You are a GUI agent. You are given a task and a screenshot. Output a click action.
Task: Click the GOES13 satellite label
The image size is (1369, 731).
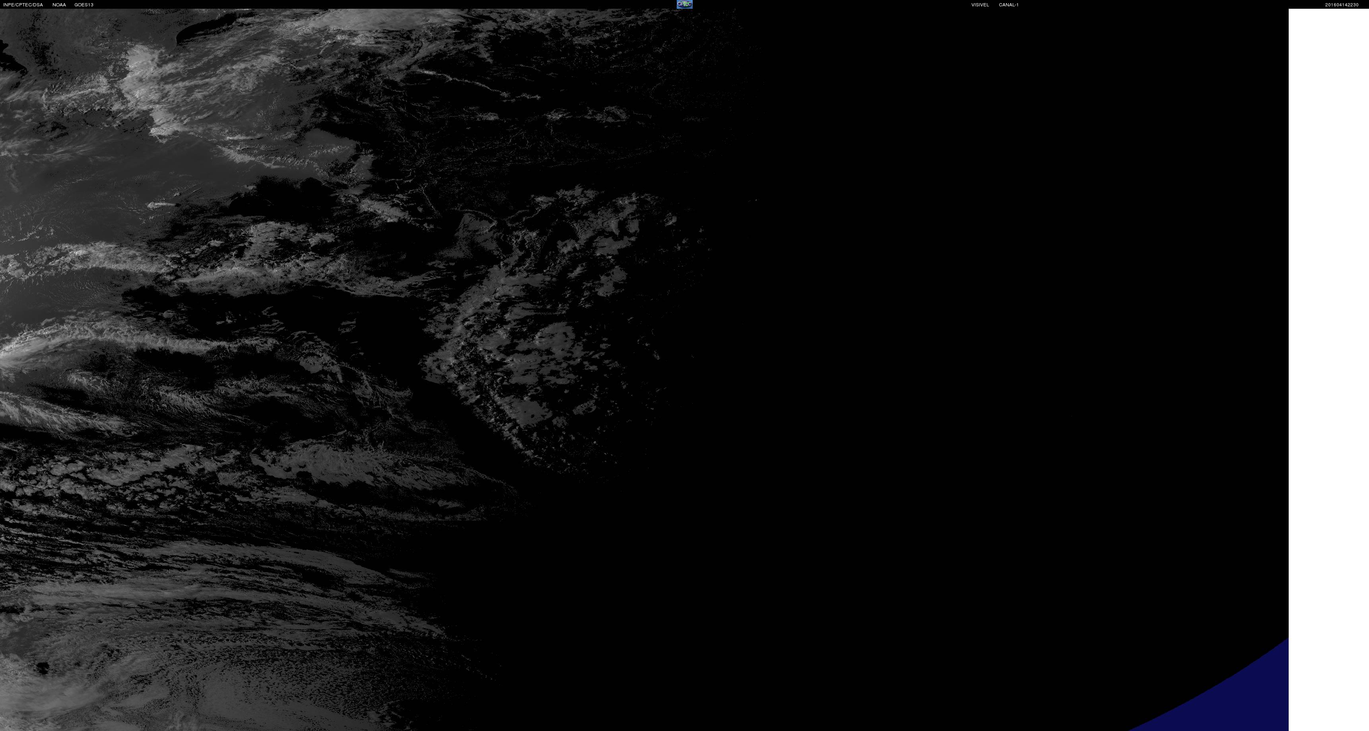point(84,5)
